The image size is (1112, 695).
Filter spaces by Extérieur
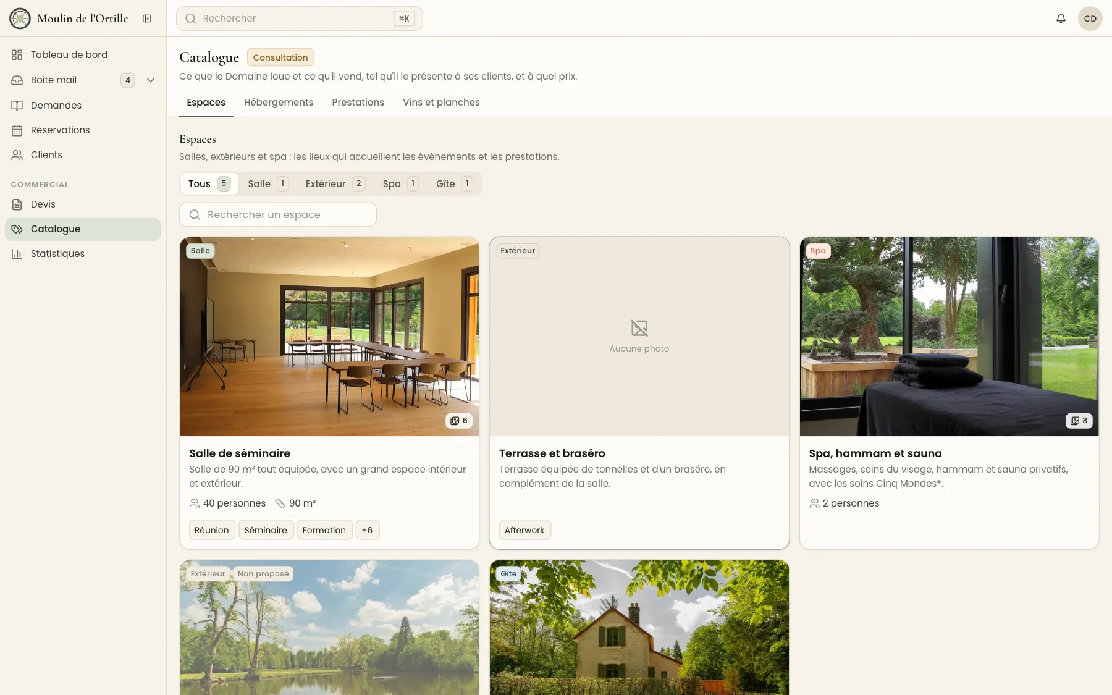point(335,184)
